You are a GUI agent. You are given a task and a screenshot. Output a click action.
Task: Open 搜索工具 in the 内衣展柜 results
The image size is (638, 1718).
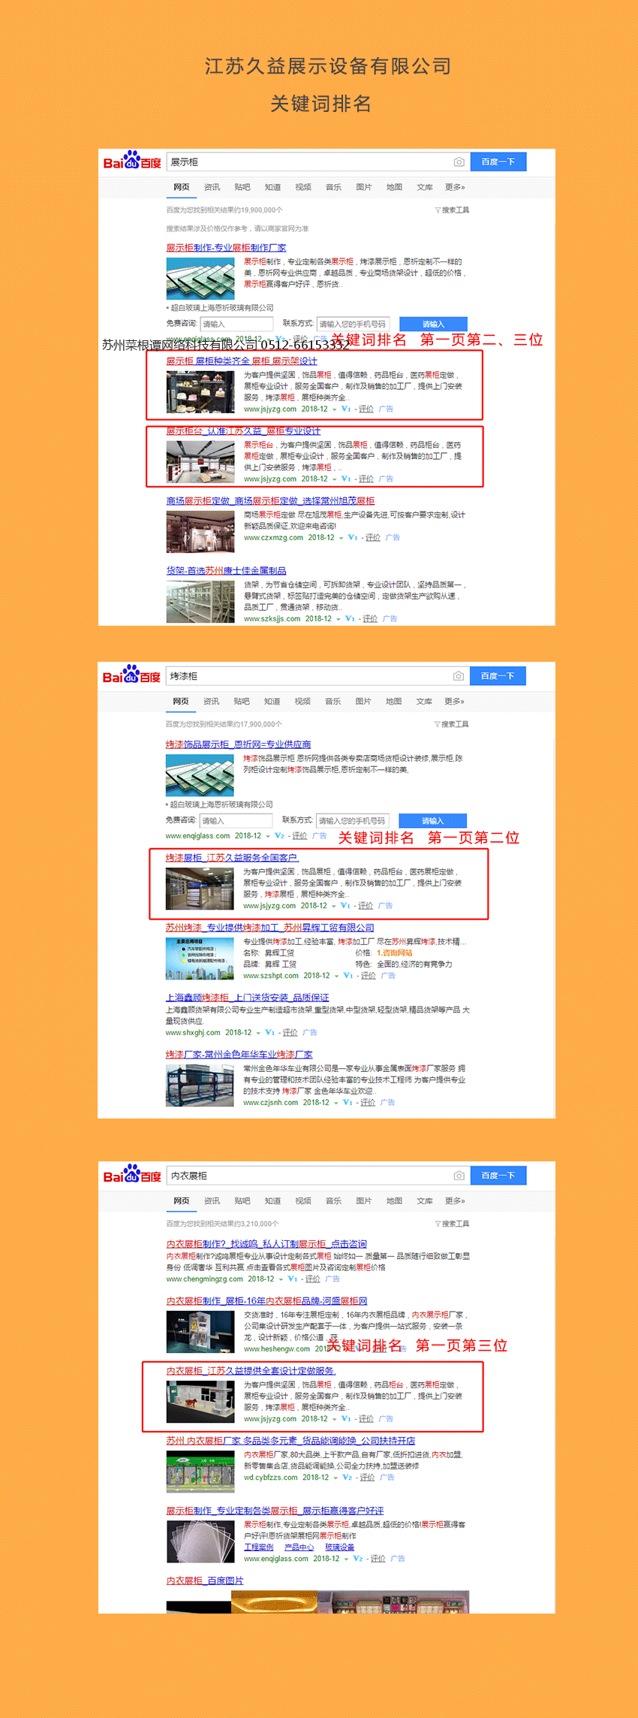click(x=452, y=1224)
